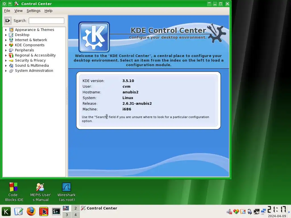The image size is (291, 218).
Task: Select the System Administration label
Action: (34, 71)
